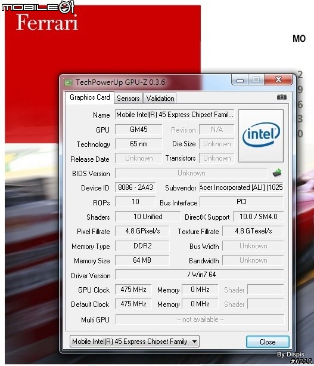Click the screenshot camera icon in GPU-Z
The image size is (314, 366).
[282, 97]
